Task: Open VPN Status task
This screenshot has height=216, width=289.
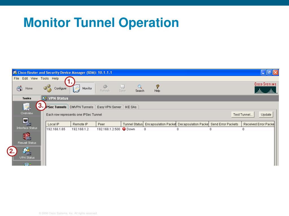Action: coord(27,153)
